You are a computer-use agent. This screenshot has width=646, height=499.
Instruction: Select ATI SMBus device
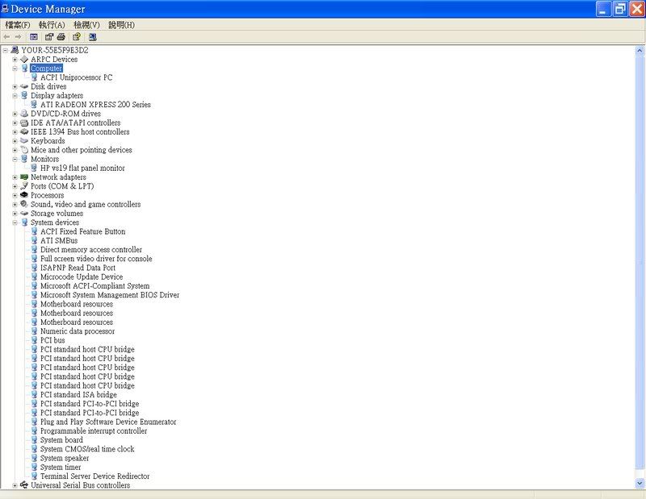(59, 241)
